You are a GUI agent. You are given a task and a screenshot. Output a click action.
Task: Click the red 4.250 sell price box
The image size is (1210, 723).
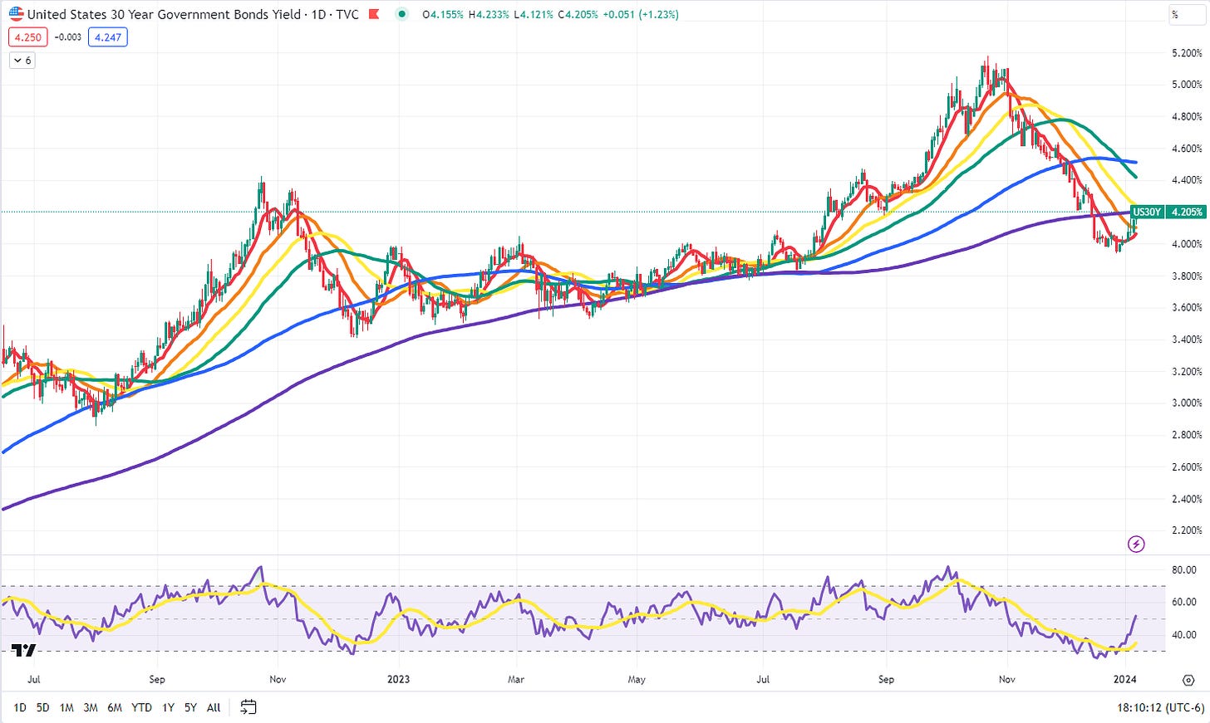[27, 37]
